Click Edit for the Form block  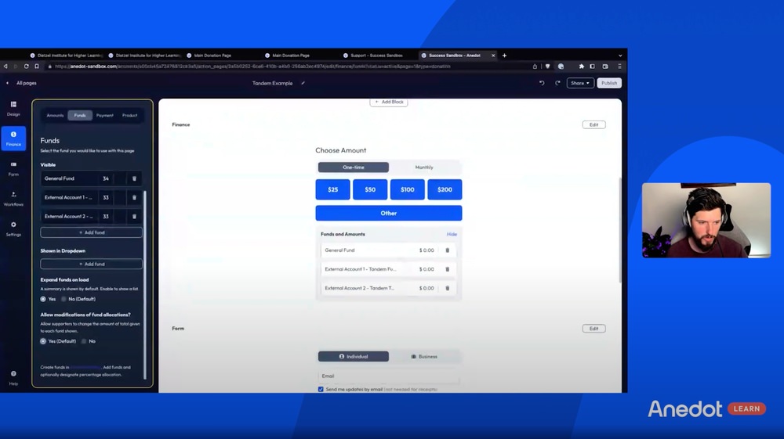point(593,329)
